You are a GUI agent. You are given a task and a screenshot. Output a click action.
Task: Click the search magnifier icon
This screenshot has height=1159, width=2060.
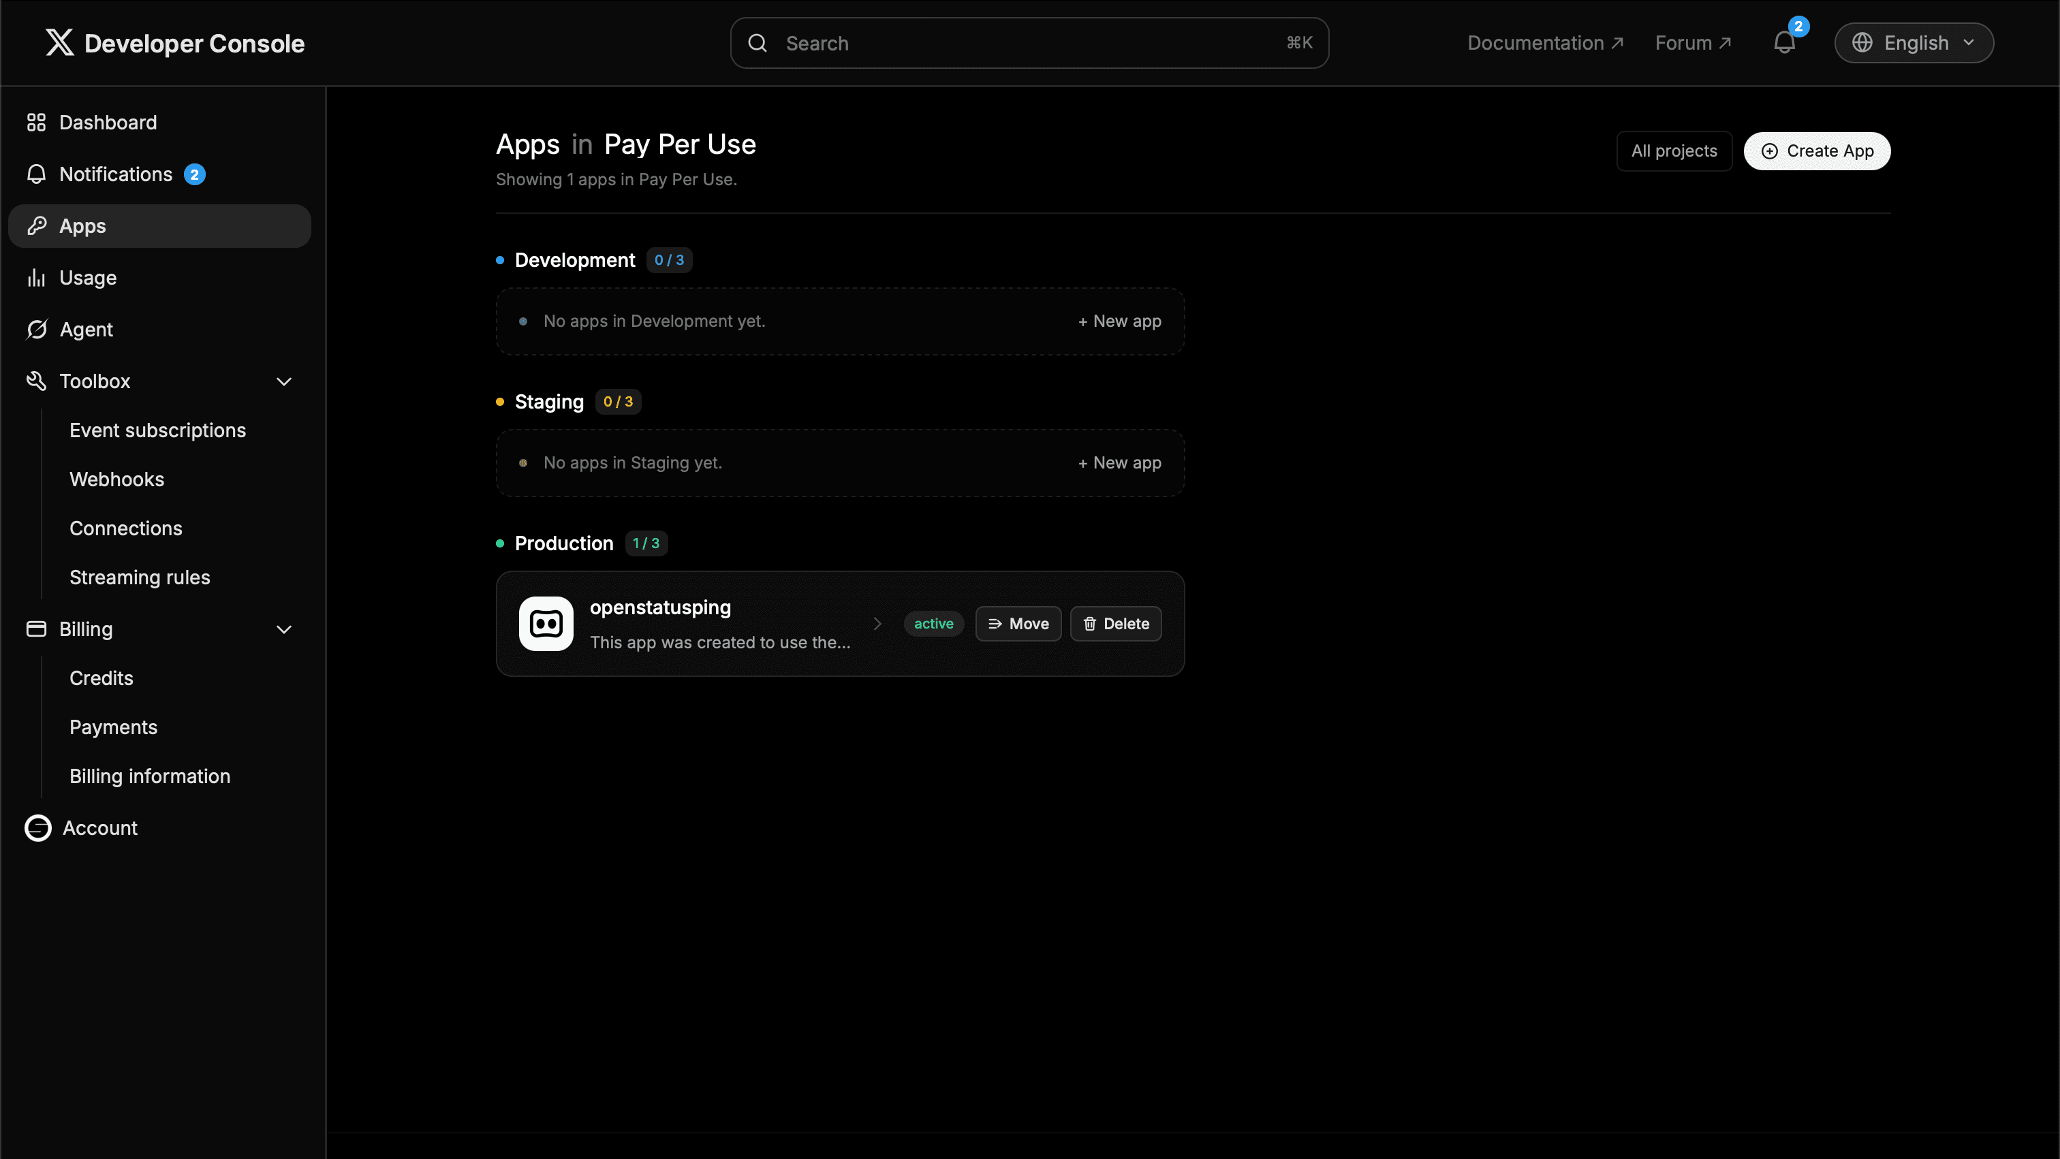[x=758, y=43]
